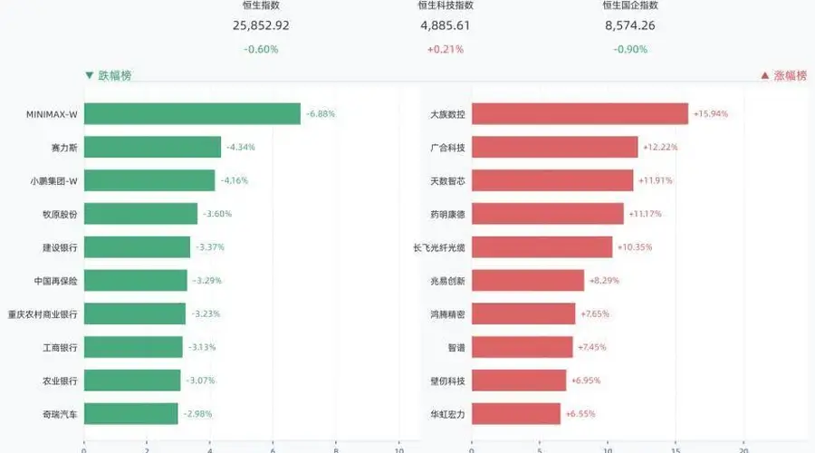Click the green down-triangle beside 跌幅榜

click(90, 75)
